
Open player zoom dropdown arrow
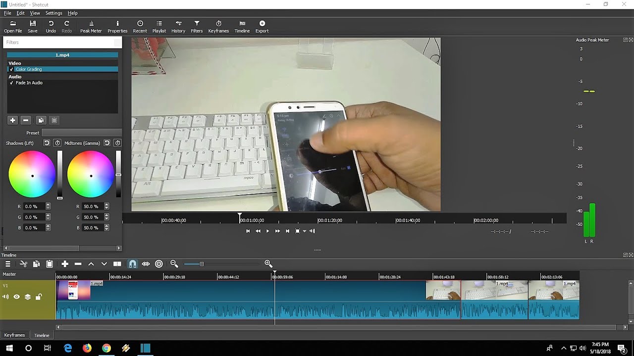pos(305,231)
